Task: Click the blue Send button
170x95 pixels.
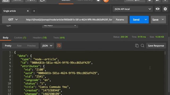Action: 136,20
